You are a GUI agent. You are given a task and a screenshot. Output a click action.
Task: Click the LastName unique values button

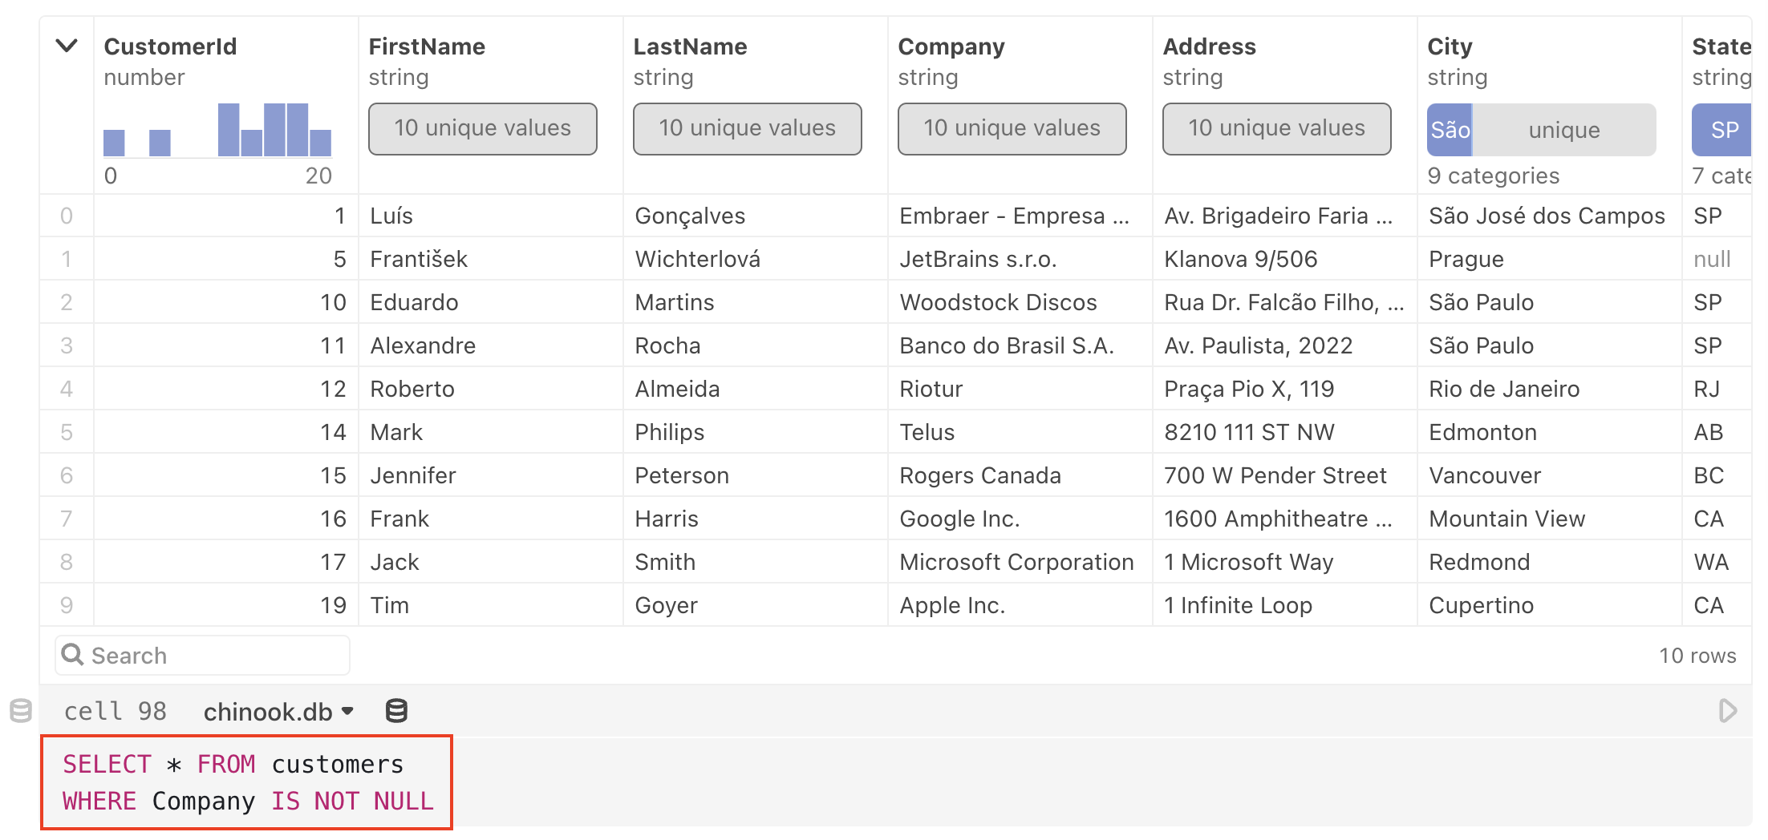[x=748, y=128]
